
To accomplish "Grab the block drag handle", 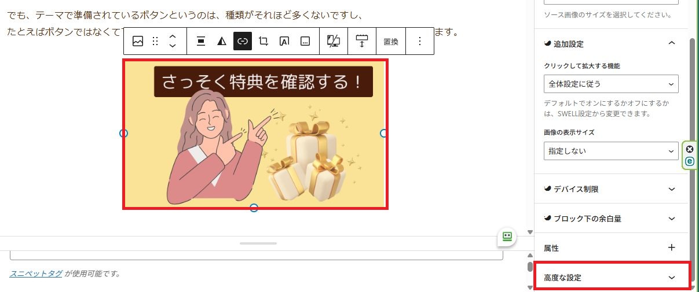I will 155,41.
